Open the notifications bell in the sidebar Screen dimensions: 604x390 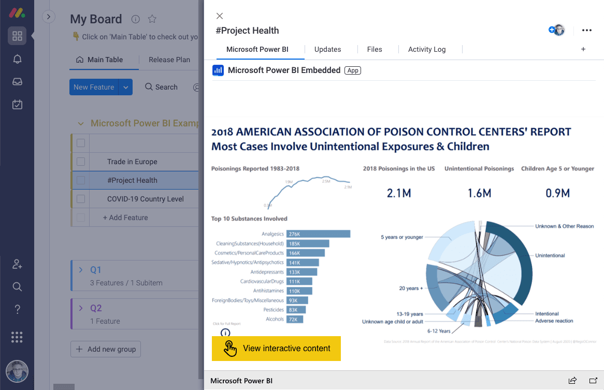[x=17, y=59]
